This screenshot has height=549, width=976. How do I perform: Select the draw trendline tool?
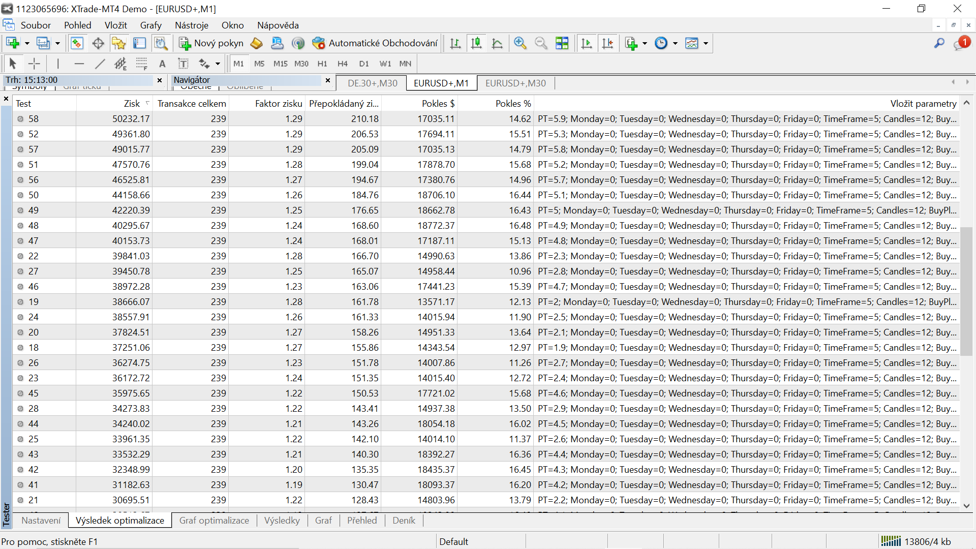point(100,64)
